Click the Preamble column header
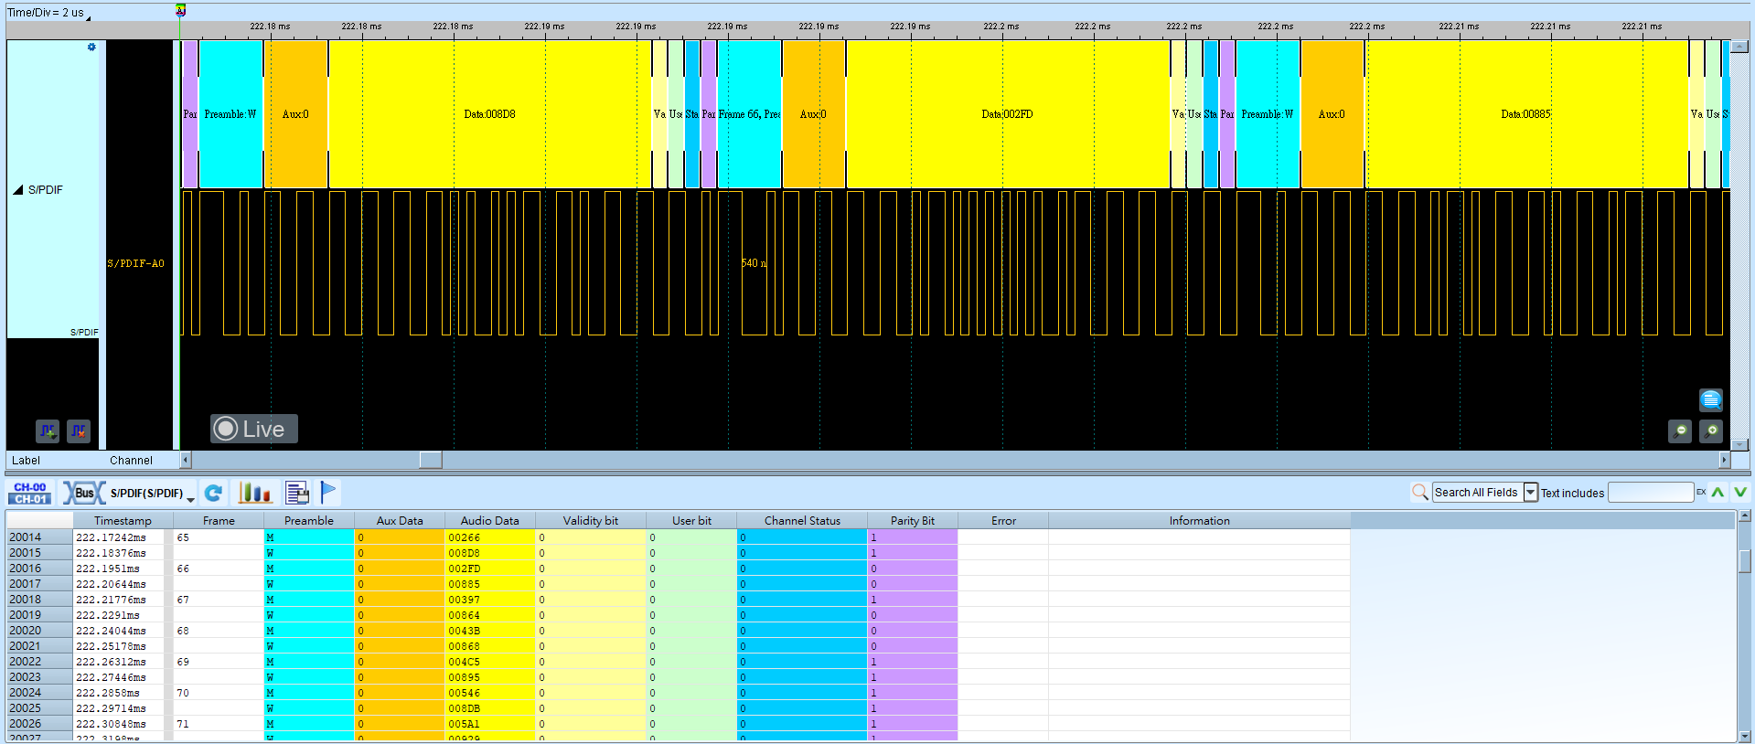This screenshot has height=744, width=1755. tap(309, 521)
